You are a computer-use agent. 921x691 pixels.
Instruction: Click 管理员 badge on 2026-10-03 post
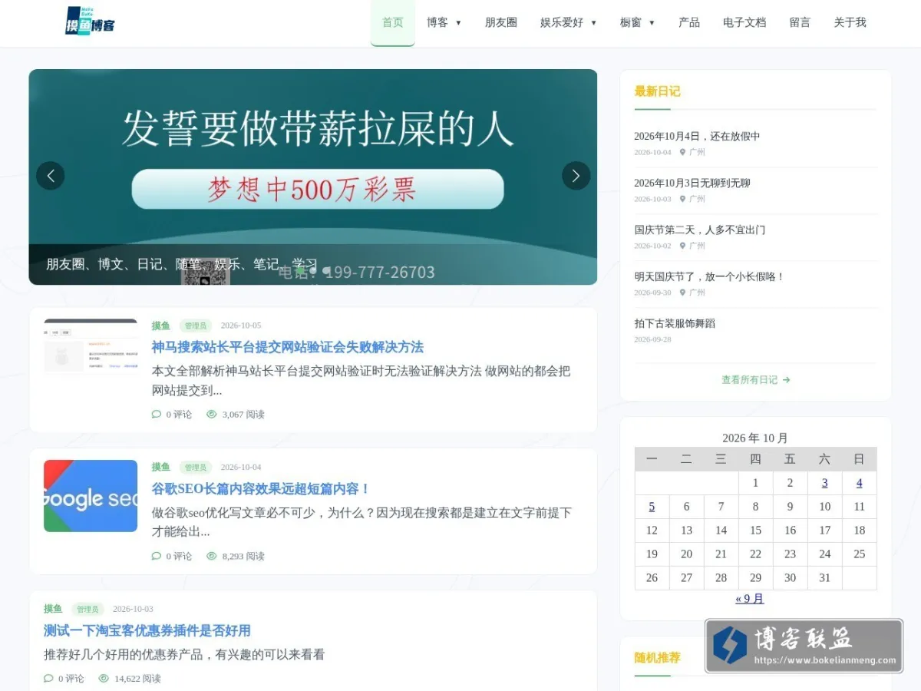pos(87,609)
